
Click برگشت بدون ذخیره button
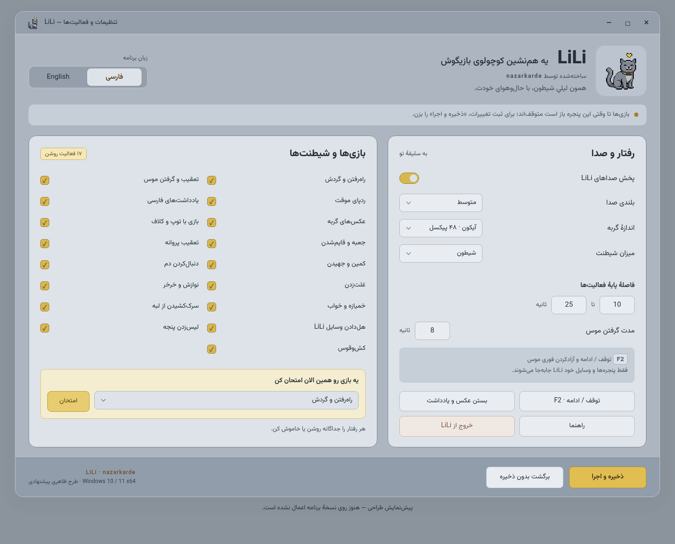click(x=525, y=477)
